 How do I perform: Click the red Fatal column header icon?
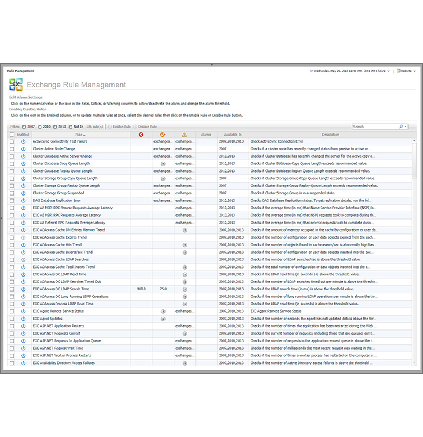pyautogui.click(x=141, y=135)
